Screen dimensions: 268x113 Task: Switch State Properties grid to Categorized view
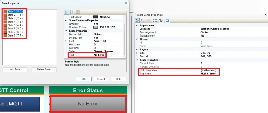(x=66, y=12)
